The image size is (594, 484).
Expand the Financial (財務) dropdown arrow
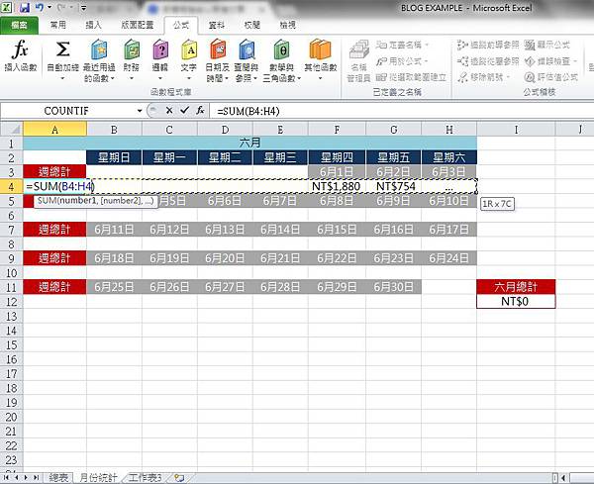point(132,78)
